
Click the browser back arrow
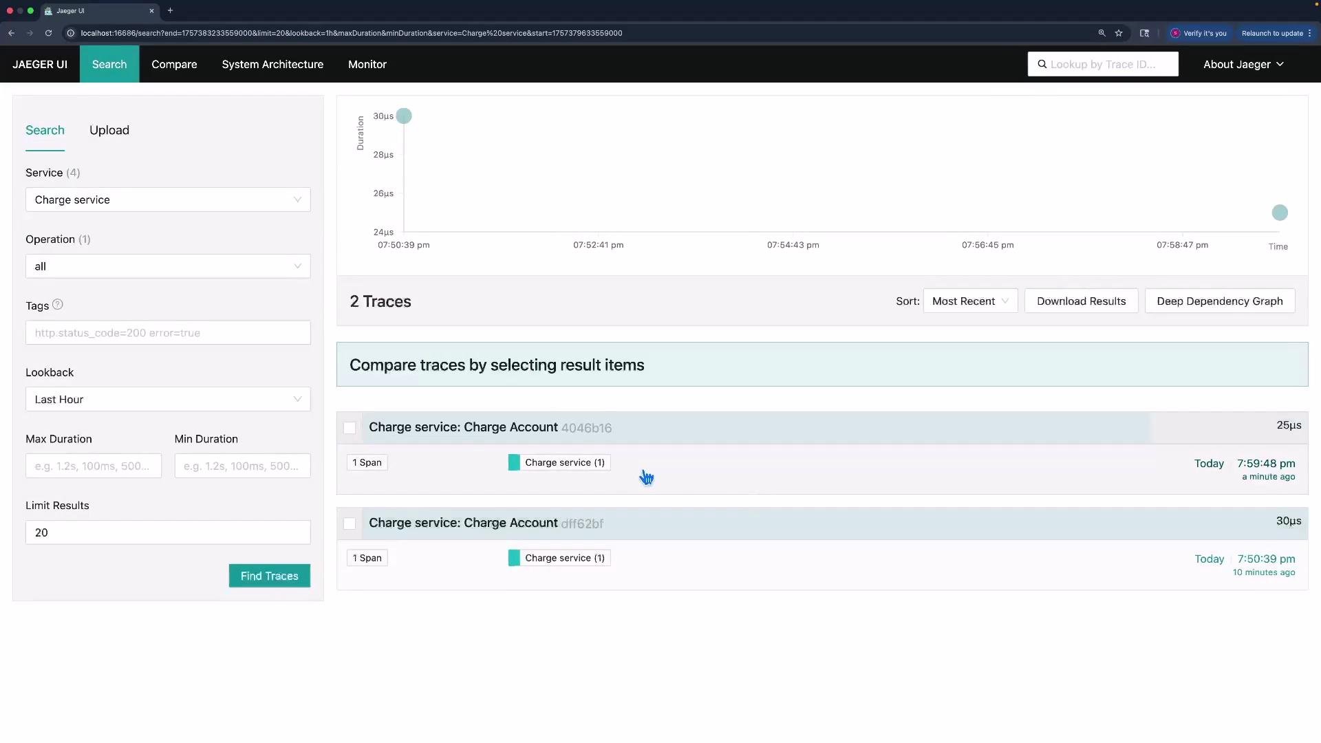click(x=12, y=33)
